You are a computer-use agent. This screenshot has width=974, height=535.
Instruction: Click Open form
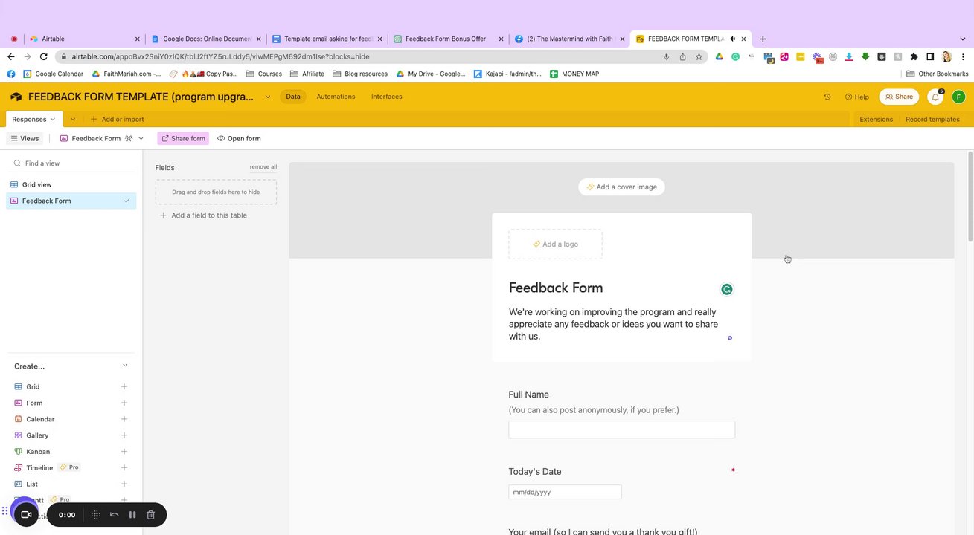(x=239, y=138)
